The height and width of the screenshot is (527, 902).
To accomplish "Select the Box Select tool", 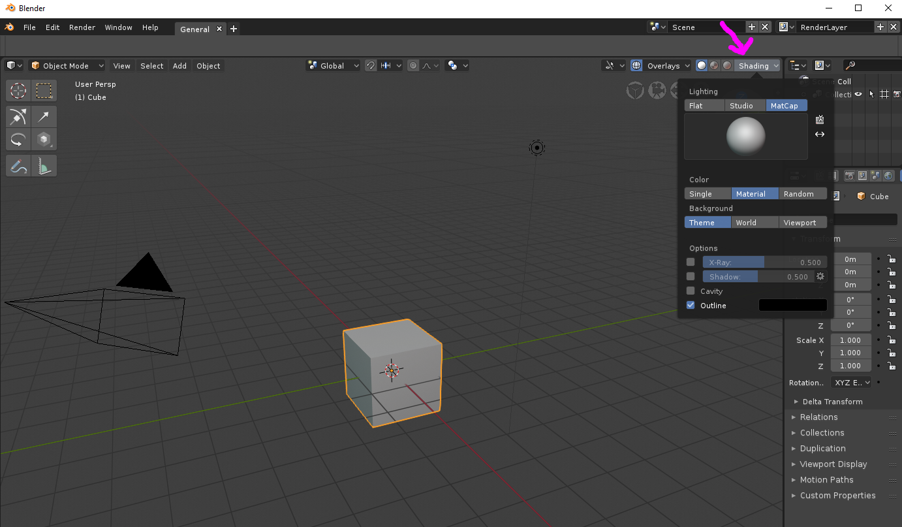I will click(44, 91).
